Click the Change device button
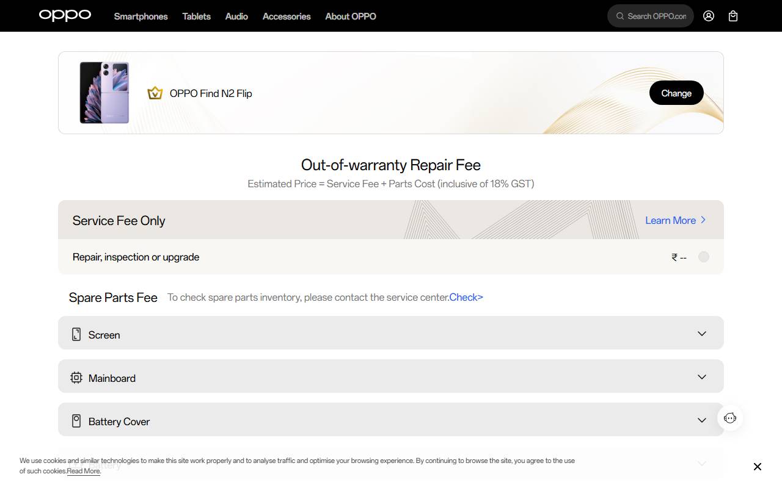 (x=676, y=93)
